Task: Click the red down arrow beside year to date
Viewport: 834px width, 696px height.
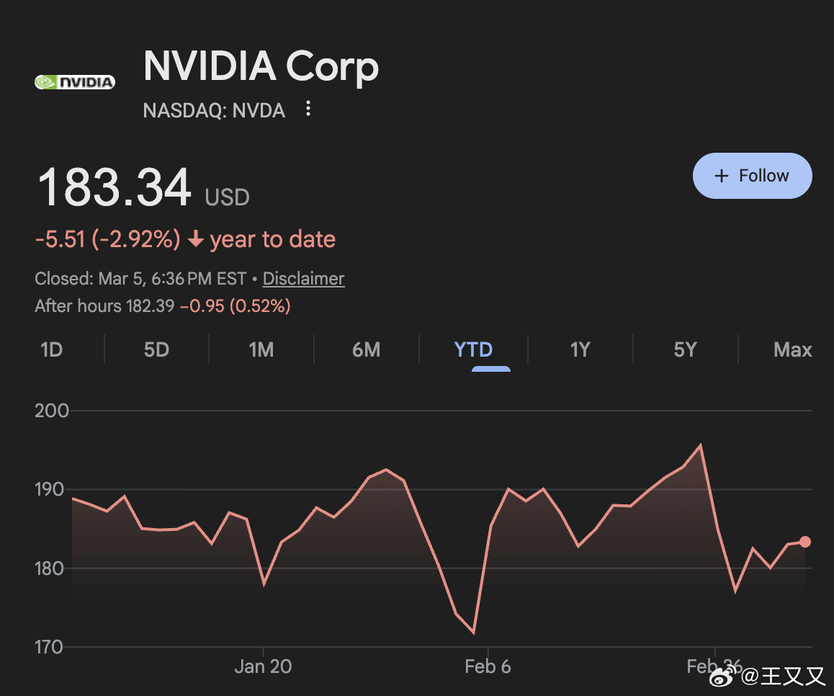Action: (x=195, y=240)
